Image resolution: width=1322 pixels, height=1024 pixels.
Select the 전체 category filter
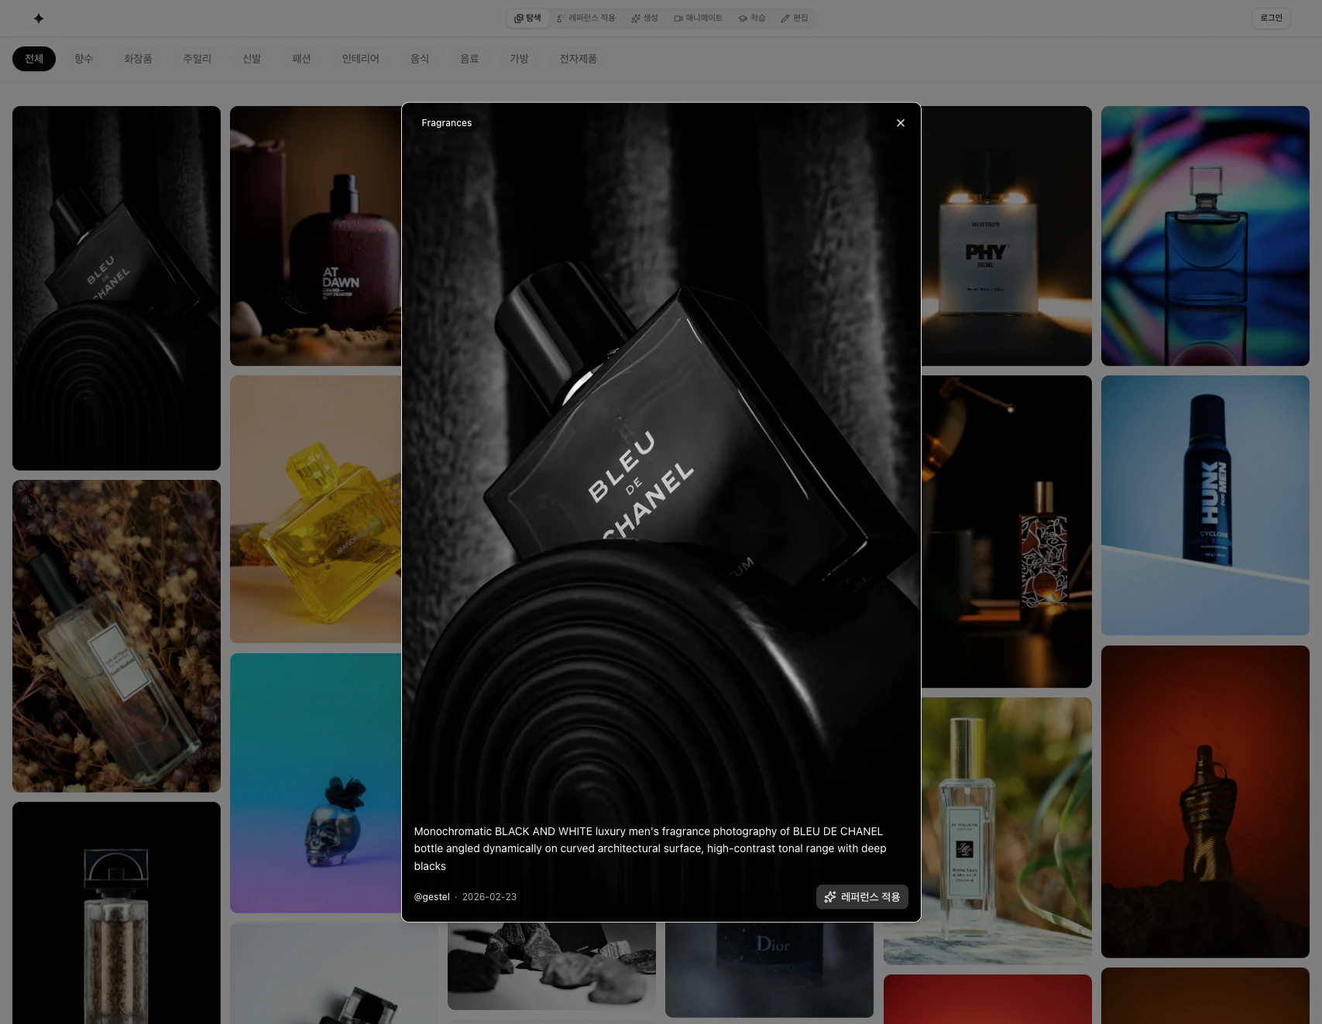(34, 59)
